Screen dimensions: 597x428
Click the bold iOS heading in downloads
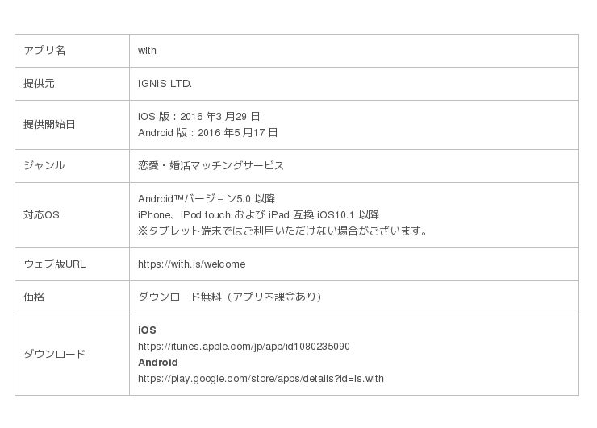(147, 330)
